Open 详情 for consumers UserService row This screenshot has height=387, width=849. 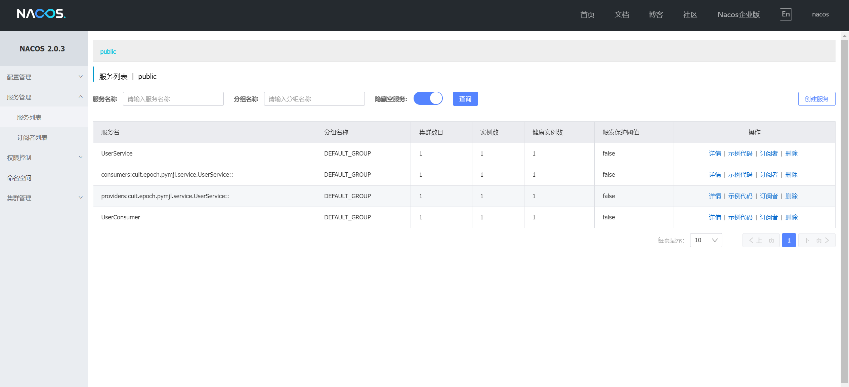point(715,175)
